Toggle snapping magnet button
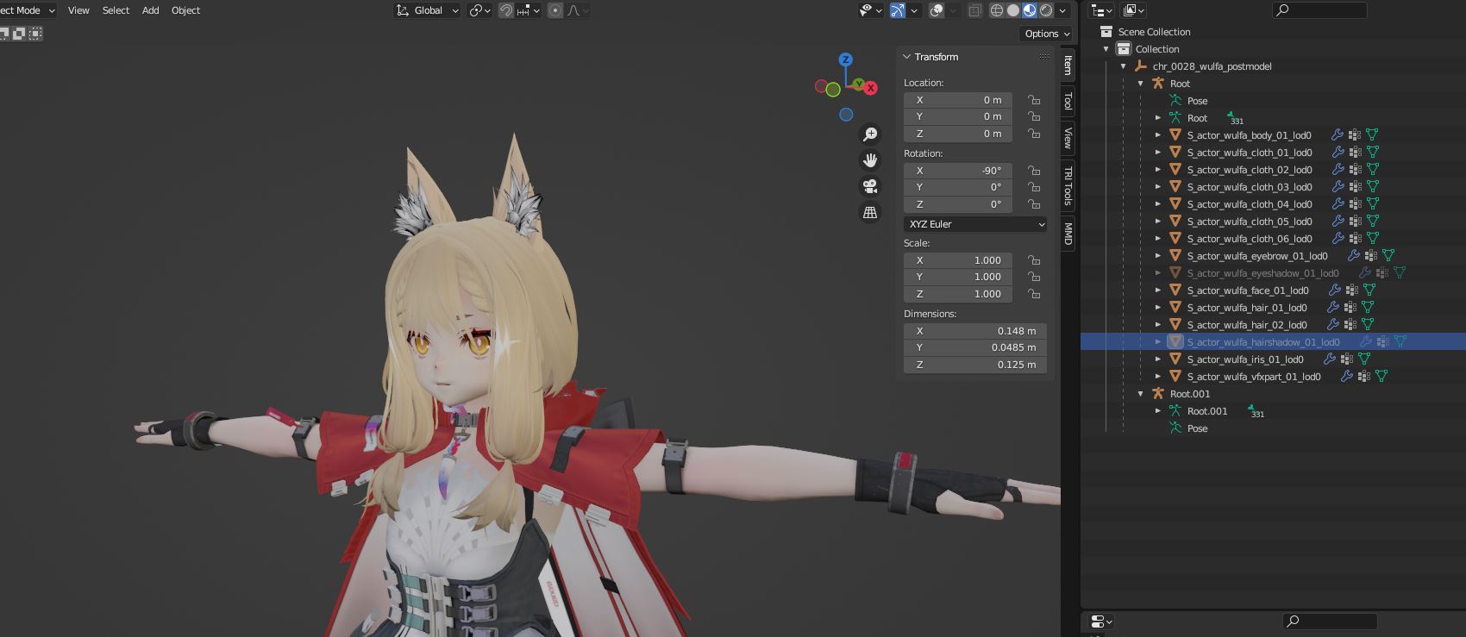1466x637 pixels. (506, 10)
